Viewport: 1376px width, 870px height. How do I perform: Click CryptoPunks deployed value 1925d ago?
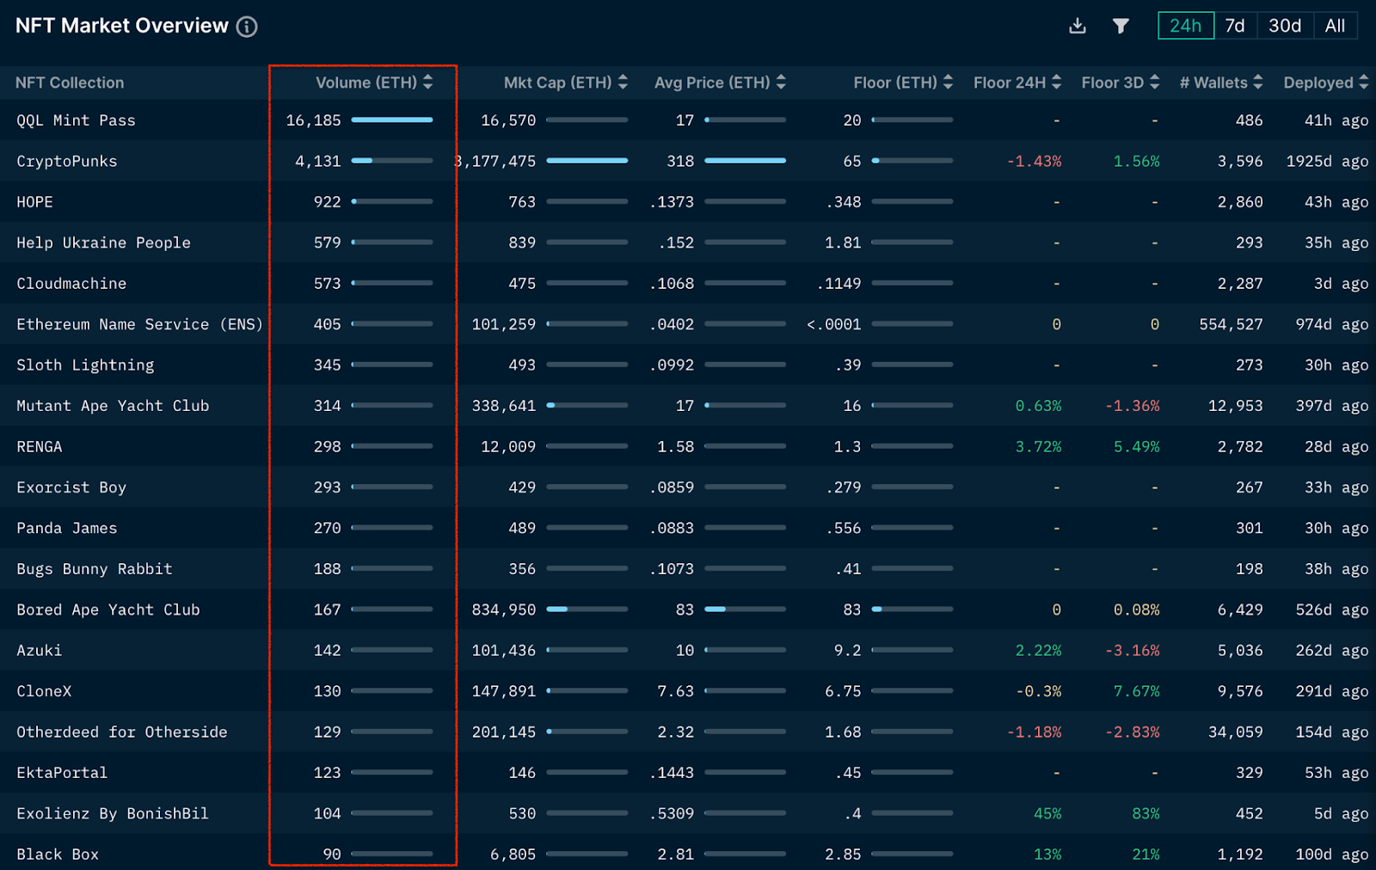(1327, 161)
